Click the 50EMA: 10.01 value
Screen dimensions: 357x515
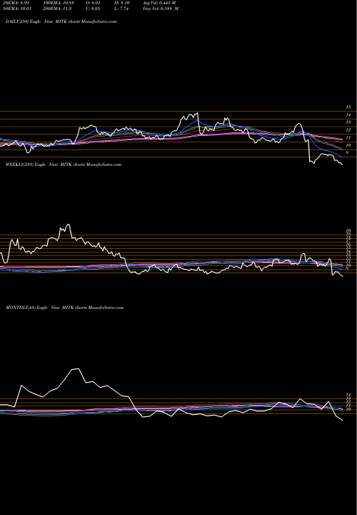coord(18,9)
